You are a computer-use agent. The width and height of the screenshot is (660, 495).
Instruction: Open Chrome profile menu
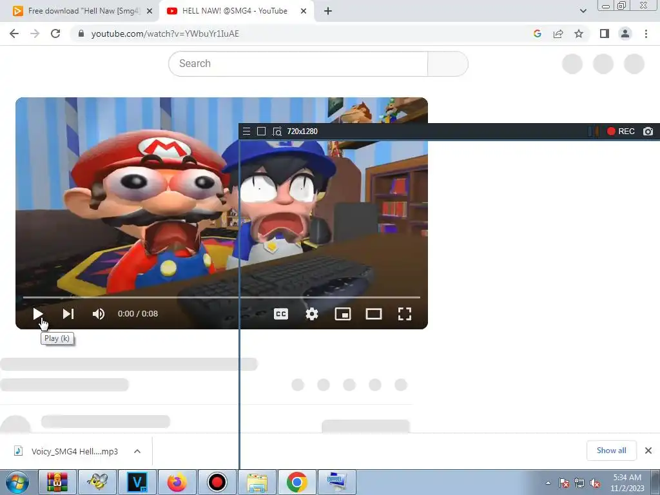coord(625,34)
